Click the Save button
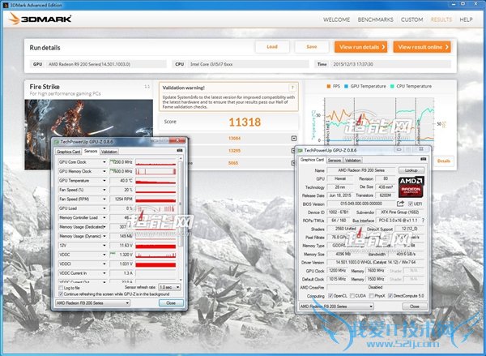The image size is (486, 356). [312, 47]
